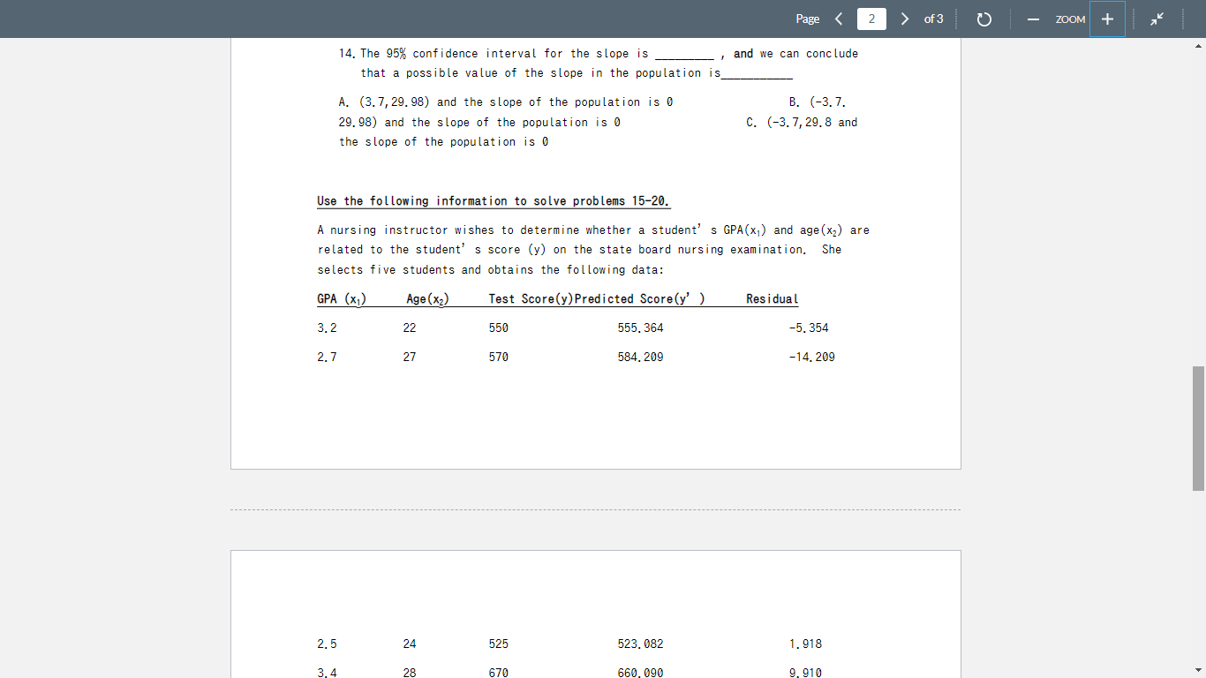Zoom out of the document
Viewport: 1206px width, 678px height.
(x=1033, y=19)
